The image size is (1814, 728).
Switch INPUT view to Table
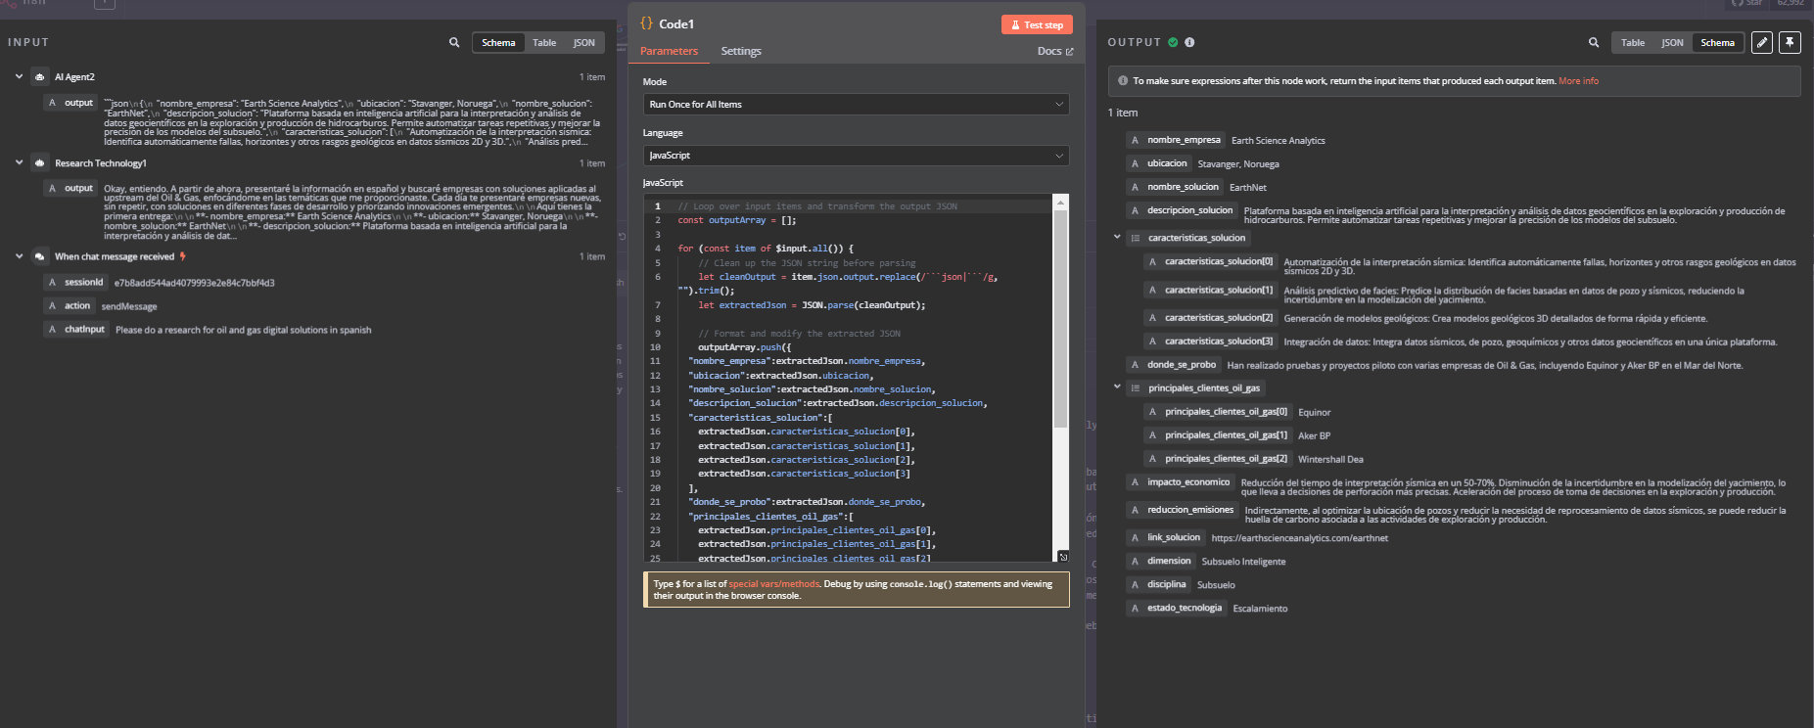point(544,43)
